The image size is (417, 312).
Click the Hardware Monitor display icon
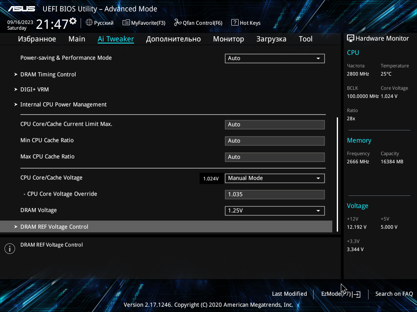point(351,38)
